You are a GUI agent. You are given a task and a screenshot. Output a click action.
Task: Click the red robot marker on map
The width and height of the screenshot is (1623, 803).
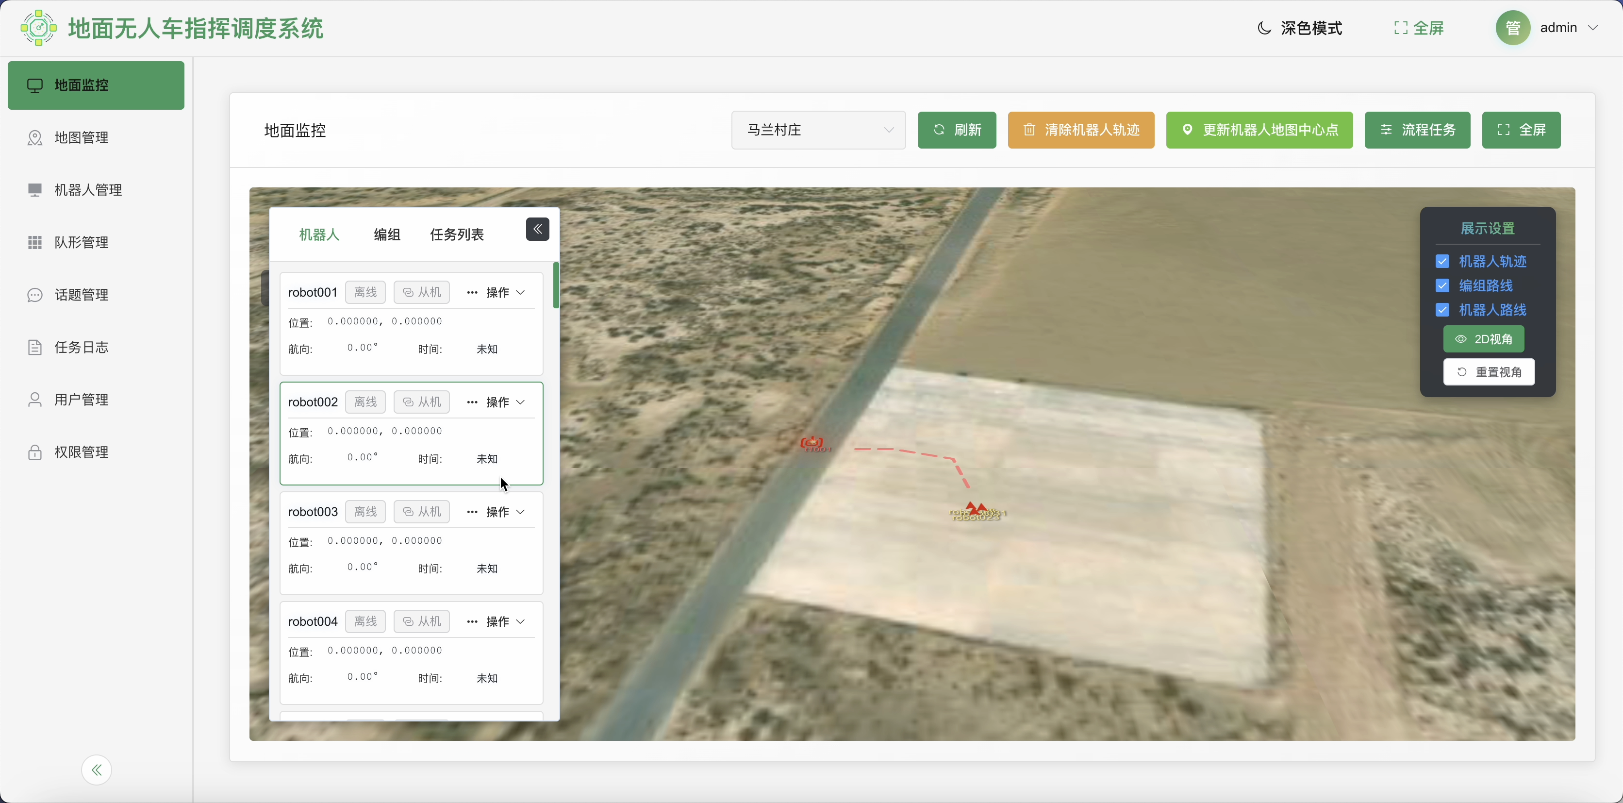tap(811, 443)
